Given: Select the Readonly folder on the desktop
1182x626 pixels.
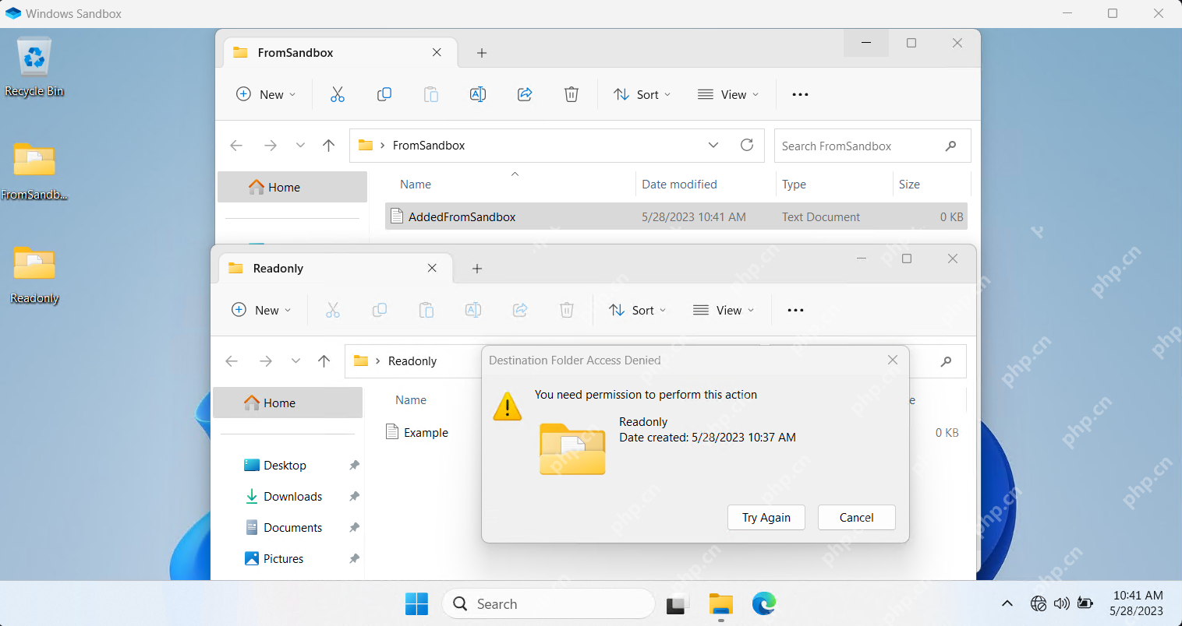Looking at the screenshot, I should [34, 275].
